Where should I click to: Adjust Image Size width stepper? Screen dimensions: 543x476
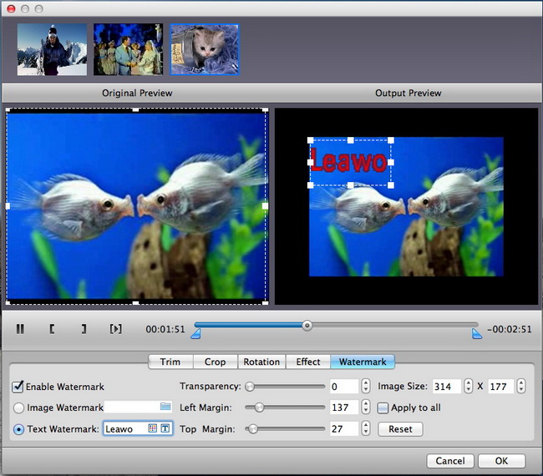click(468, 386)
